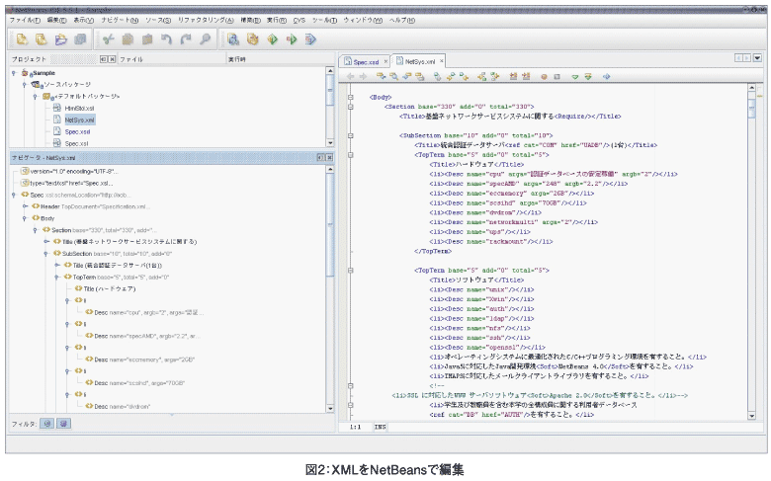Collapse the SubSection node in navigator
Screen dimensions: 771x481
pyautogui.click(x=45, y=254)
